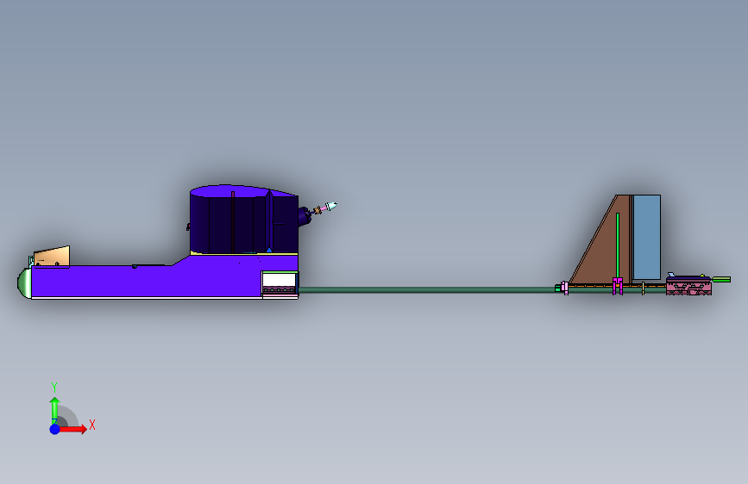The height and width of the screenshot is (484, 748).
Task: Select the pink gearbox block at the right end
Action: pyautogui.click(x=688, y=288)
